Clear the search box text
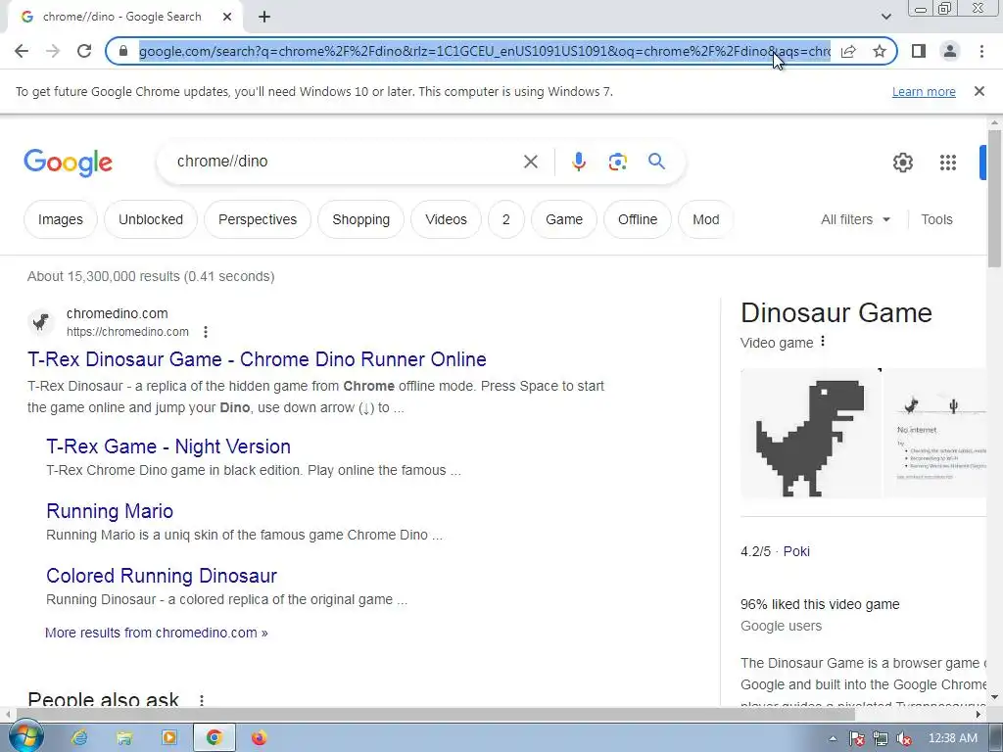The width and height of the screenshot is (1003, 752). pyautogui.click(x=530, y=162)
